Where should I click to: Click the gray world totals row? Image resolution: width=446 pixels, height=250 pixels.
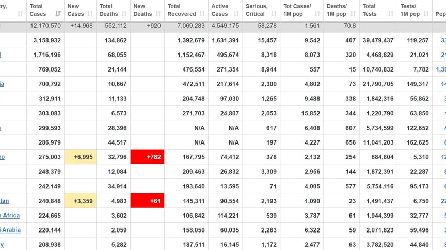click(223, 26)
